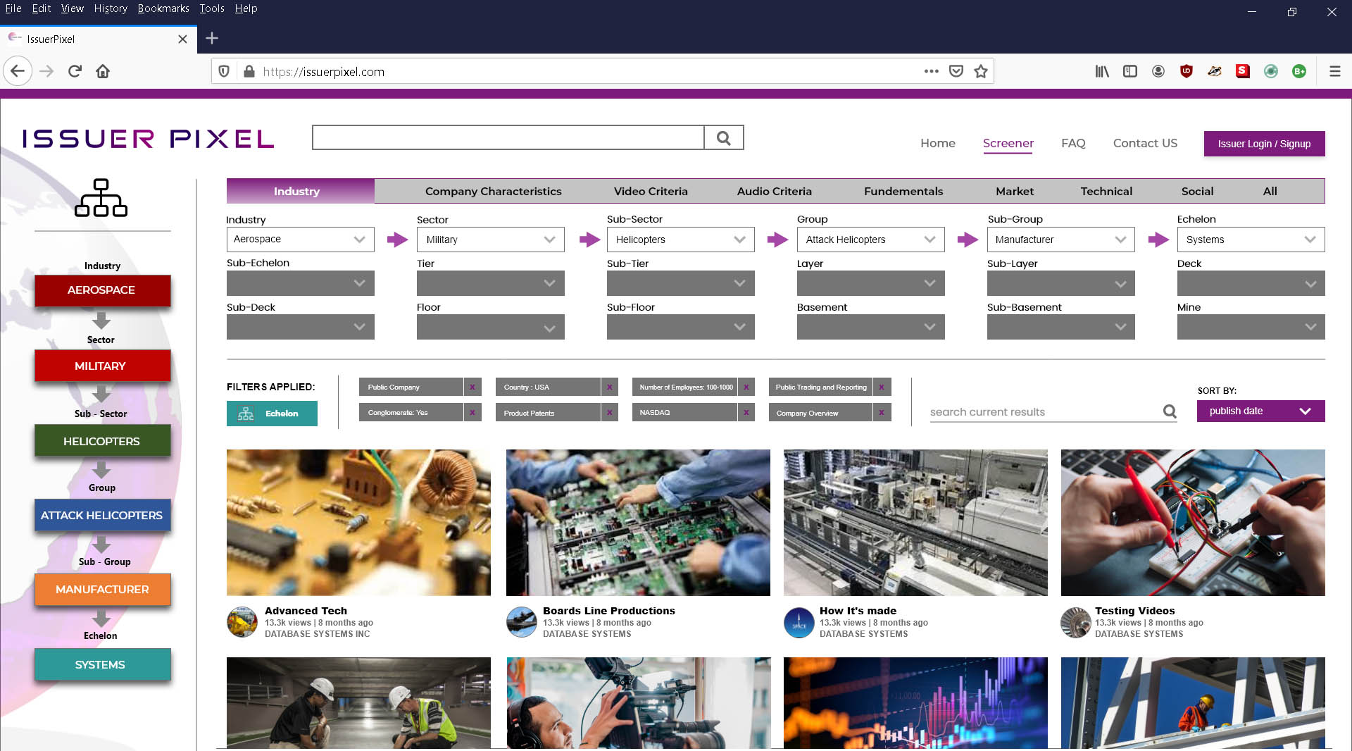
Task: Expand the Sub-Echelon dropdown
Action: pos(301,283)
